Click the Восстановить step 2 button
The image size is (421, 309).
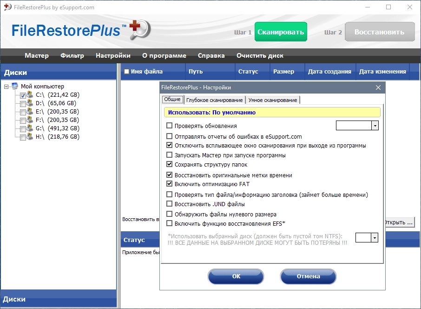(380, 32)
